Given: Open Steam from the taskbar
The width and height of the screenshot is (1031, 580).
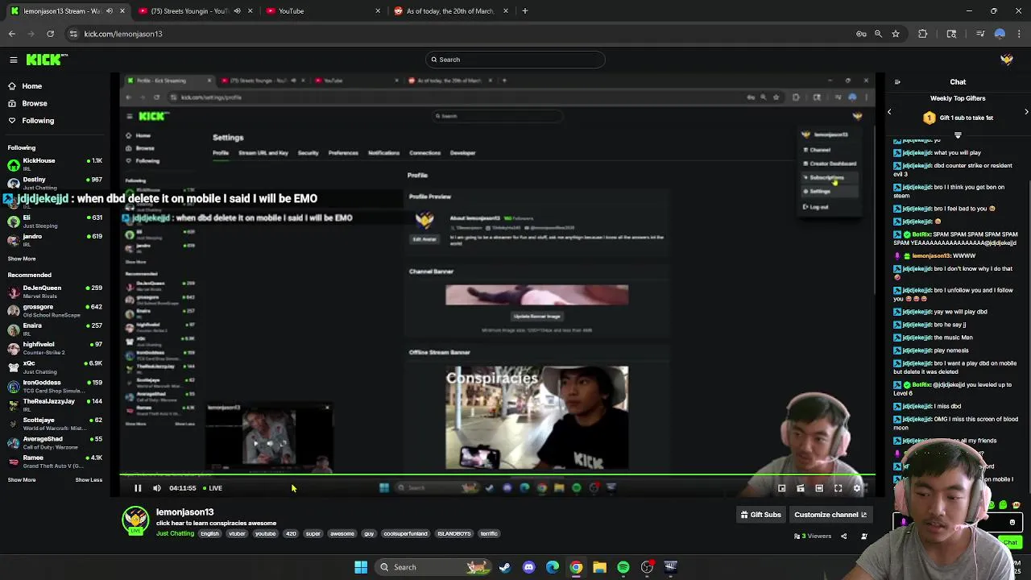Looking at the screenshot, I should [x=504, y=567].
